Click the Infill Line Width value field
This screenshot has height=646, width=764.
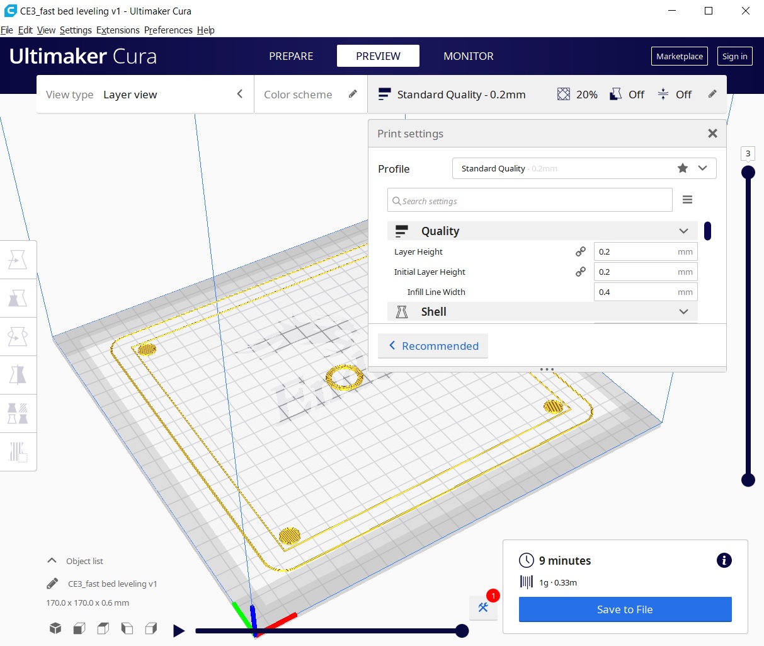pyautogui.click(x=646, y=292)
